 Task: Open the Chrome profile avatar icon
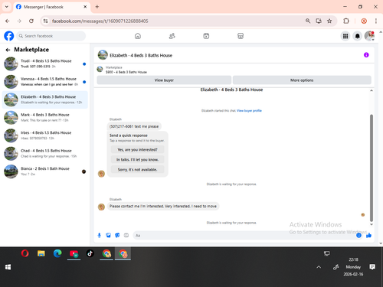click(364, 21)
